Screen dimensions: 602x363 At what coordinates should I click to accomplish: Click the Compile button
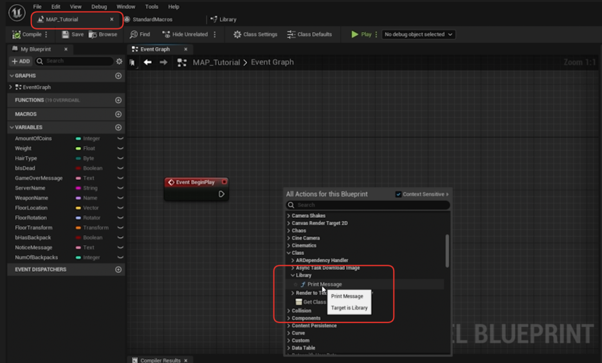[27, 35]
